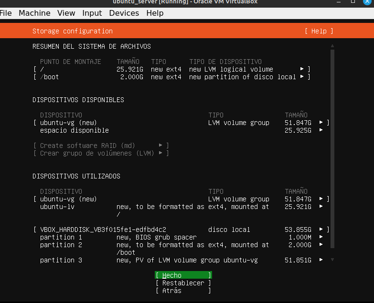Click the scrollbar down arrow
This screenshot has height=303, width=374.
coord(332,260)
